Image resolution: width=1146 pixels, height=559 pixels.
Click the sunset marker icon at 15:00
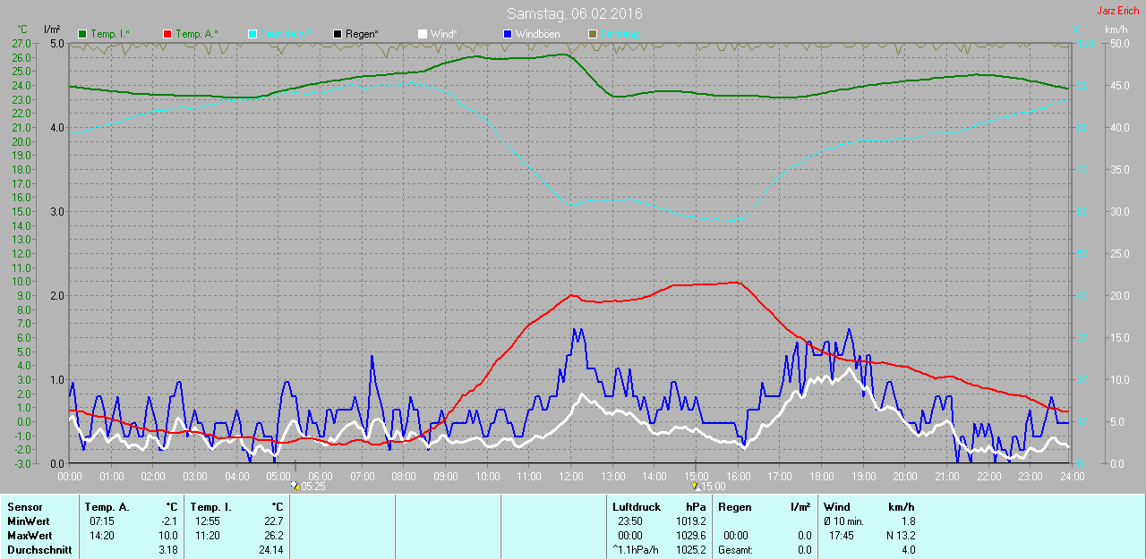pos(696,487)
